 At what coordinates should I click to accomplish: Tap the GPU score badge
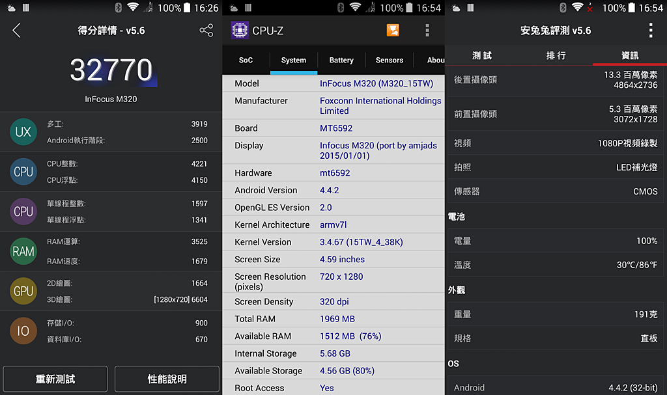coord(23,292)
